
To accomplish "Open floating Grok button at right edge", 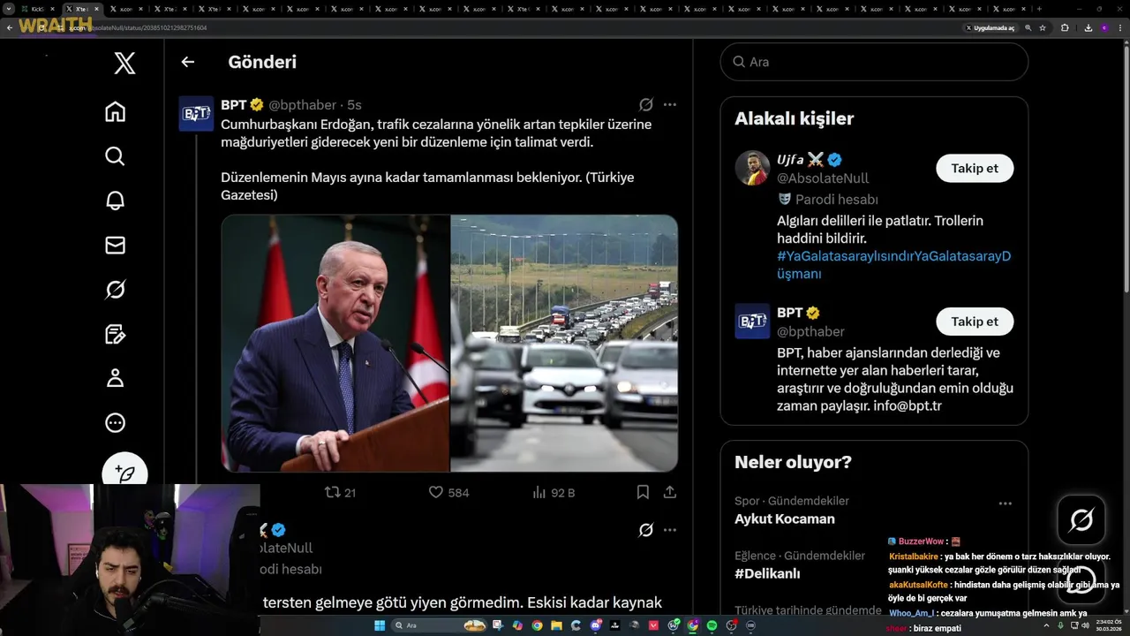I will (1081, 519).
